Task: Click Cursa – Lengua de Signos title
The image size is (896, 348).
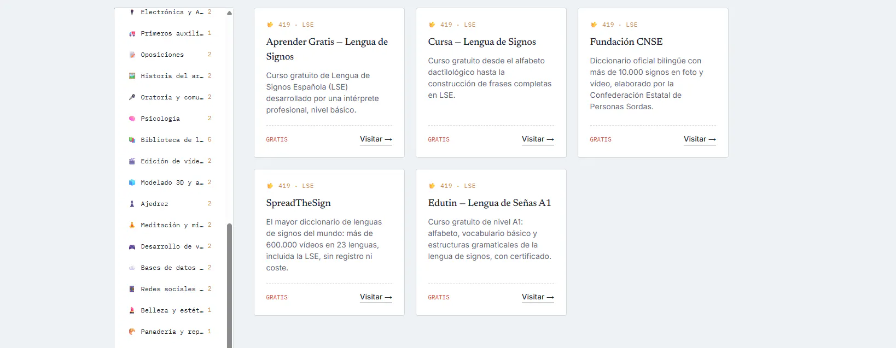Action: tap(482, 42)
